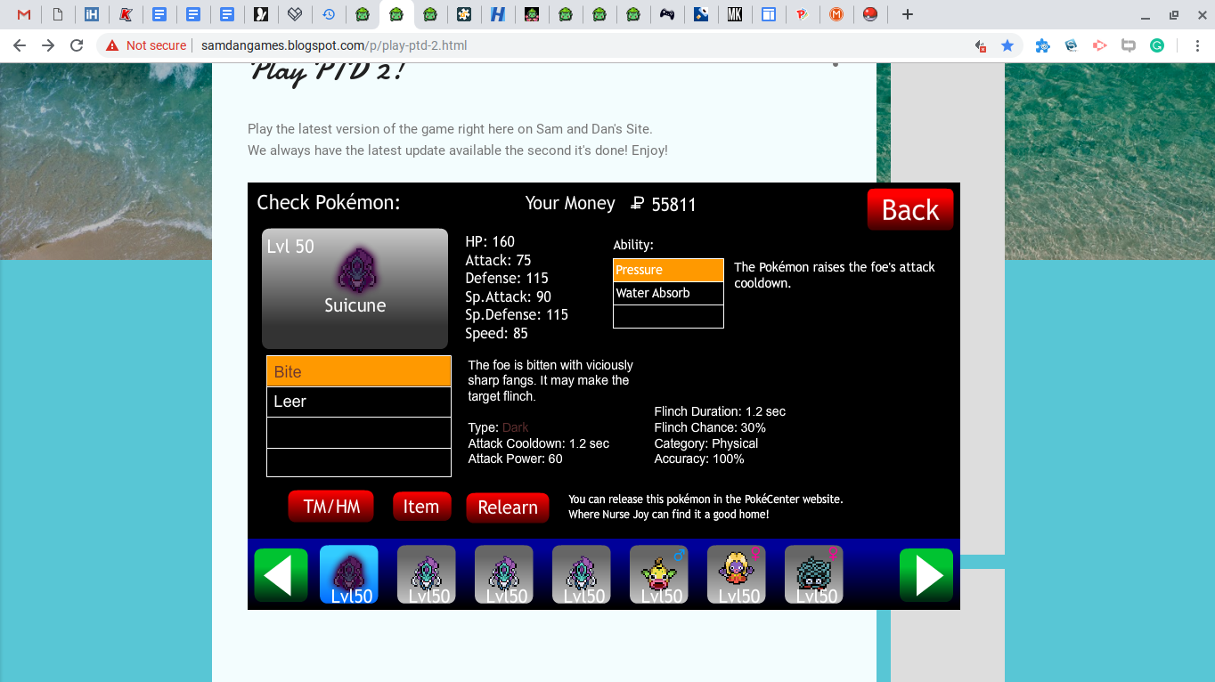Select the Bite move entry
This screenshot has width=1215, height=682.
358,371
